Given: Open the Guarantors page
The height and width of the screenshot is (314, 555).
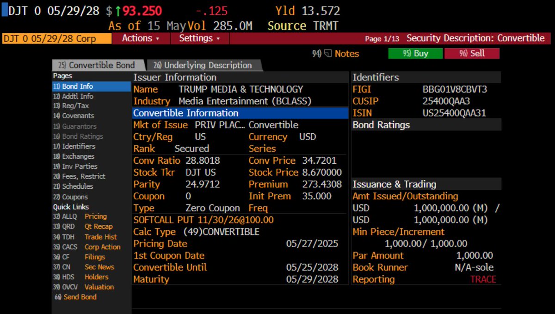Looking at the screenshot, I should (x=75, y=126).
